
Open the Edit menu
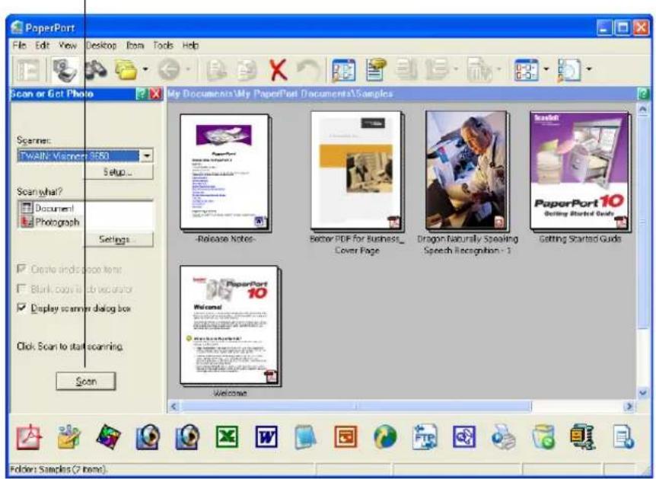click(43, 45)
